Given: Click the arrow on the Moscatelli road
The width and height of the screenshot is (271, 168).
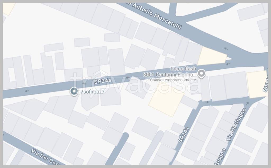Looking at the screenshot, I should coord(226,49).
